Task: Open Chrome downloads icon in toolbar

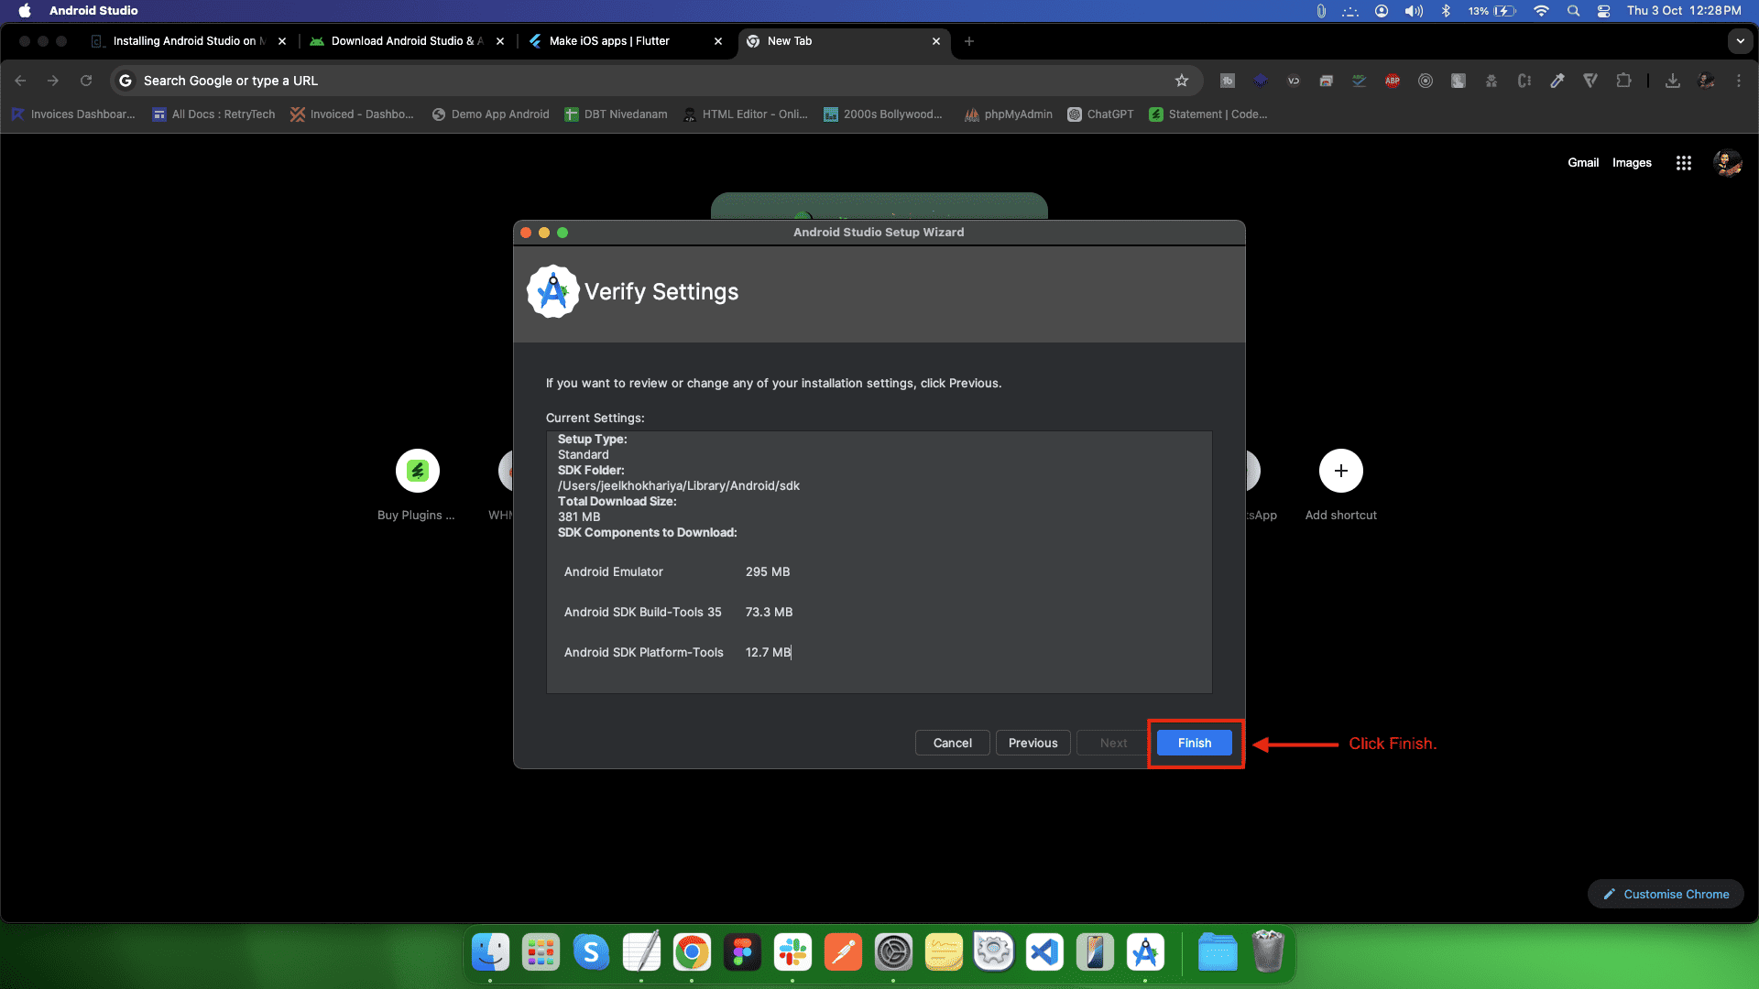Action: click(1673, 81)
